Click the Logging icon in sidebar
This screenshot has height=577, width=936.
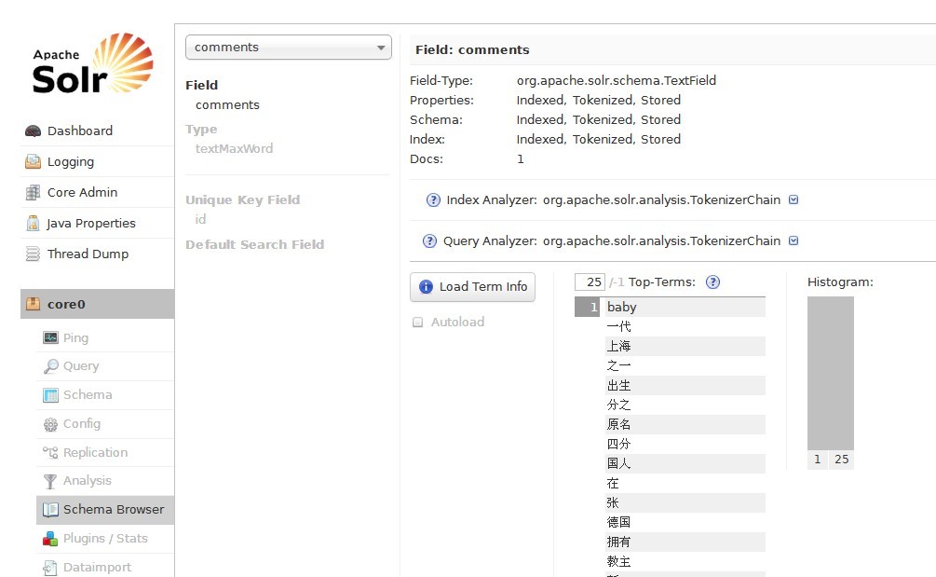[x=34, y=162]
